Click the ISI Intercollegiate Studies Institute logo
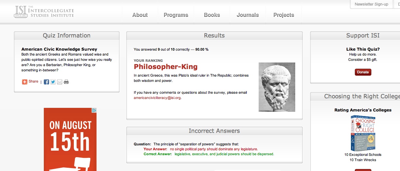Image resolution: width=400 pixels, height=171 pixels. click(44, 12)
